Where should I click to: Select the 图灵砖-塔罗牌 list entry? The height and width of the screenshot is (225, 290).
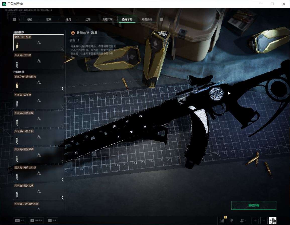click(x=39, y=101)
